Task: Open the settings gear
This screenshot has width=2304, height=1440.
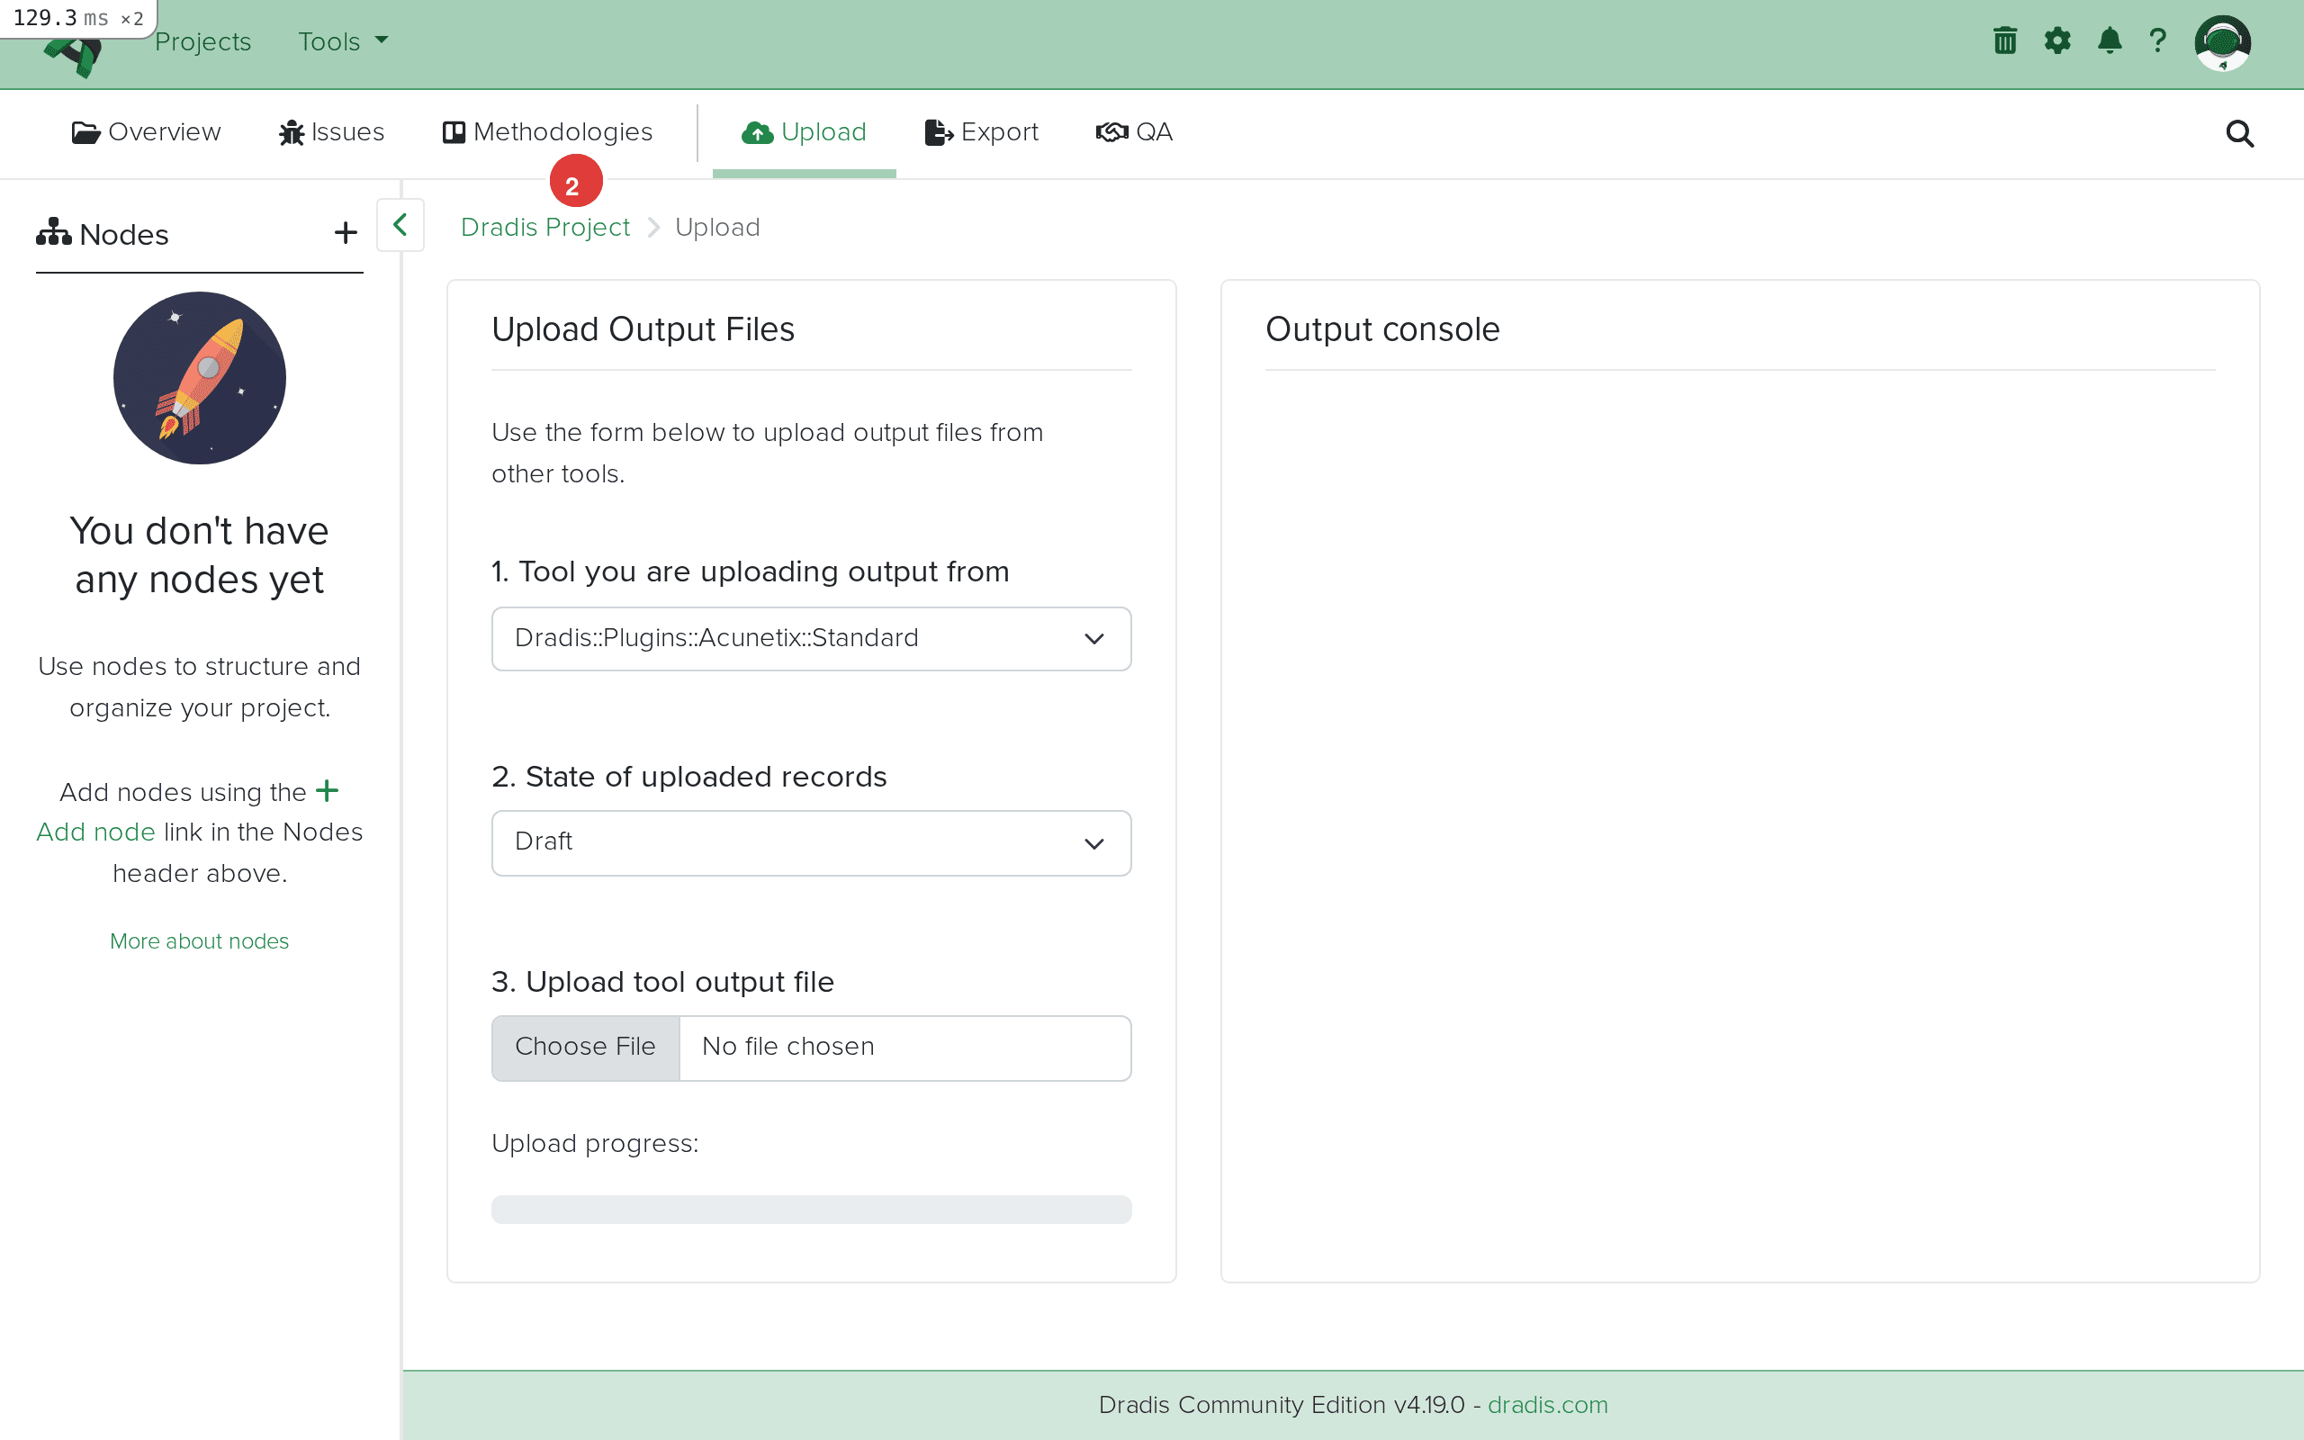Action: (x=2057, y=41)
